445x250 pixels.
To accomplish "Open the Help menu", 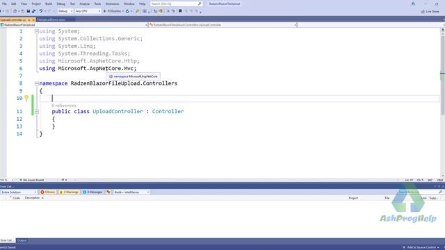I will click(142, 3).
